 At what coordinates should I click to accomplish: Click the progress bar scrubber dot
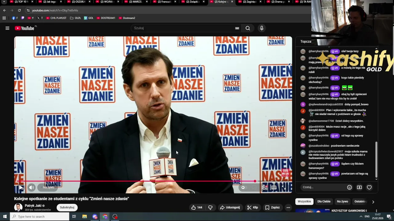click(x=255, y=181)
